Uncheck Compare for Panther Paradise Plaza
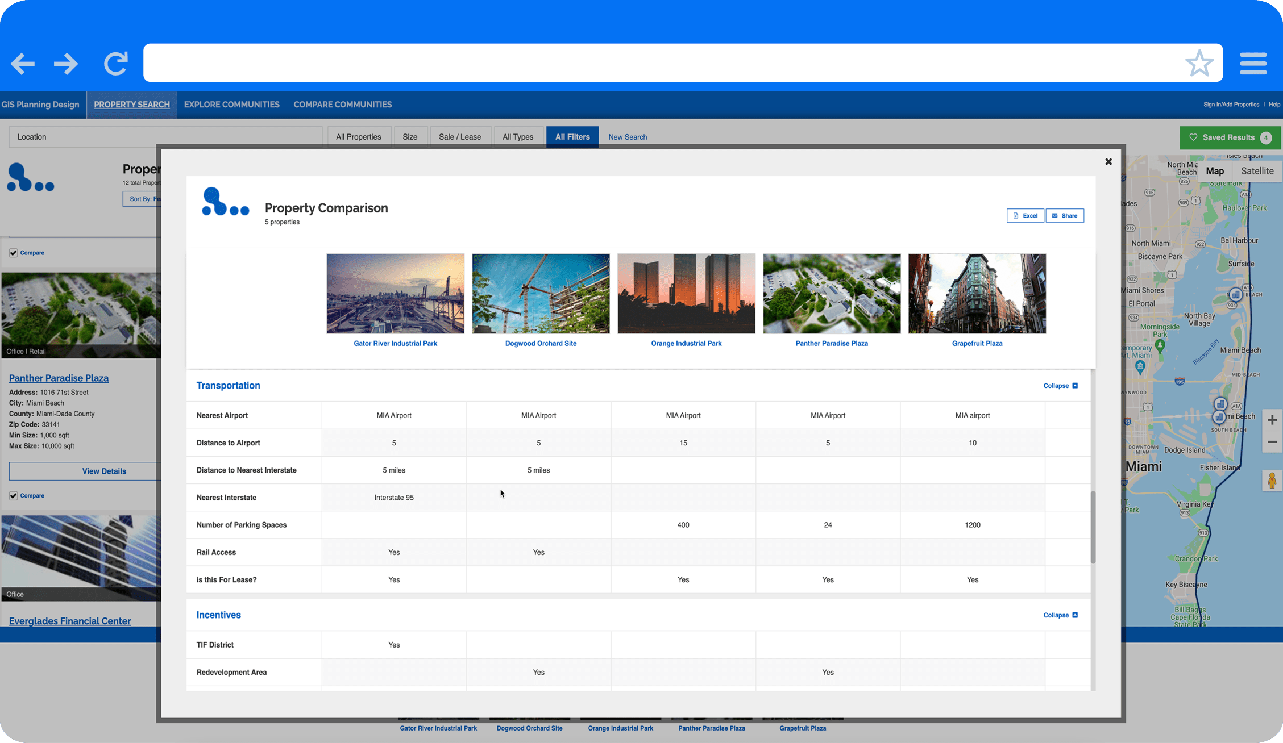The height and width of the screenshot is (743, 1283). (x=14, y=496)
